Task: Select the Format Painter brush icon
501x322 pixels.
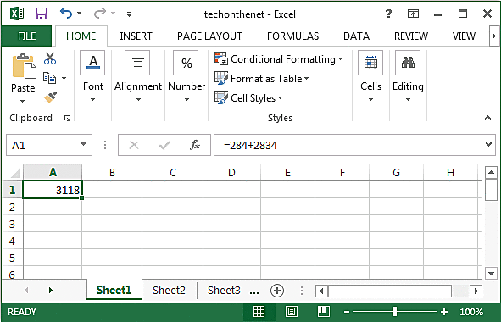Action: point(50,97)
